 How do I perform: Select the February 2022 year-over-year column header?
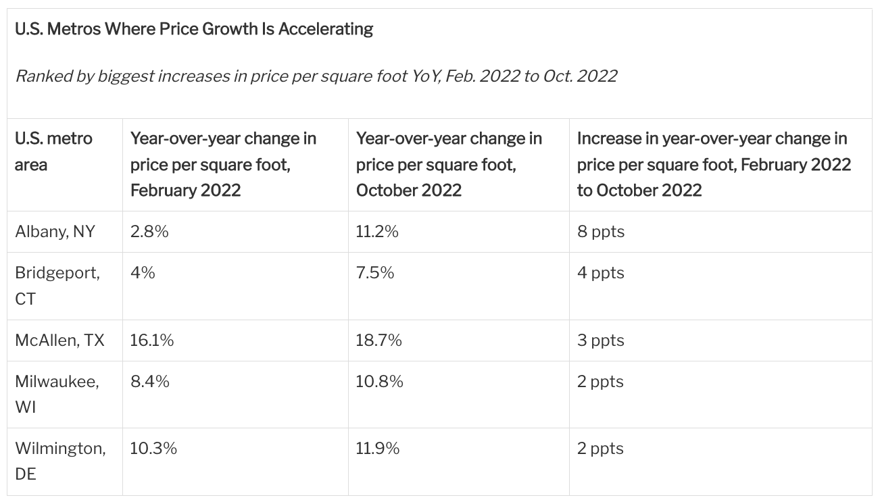pos(223,164)
